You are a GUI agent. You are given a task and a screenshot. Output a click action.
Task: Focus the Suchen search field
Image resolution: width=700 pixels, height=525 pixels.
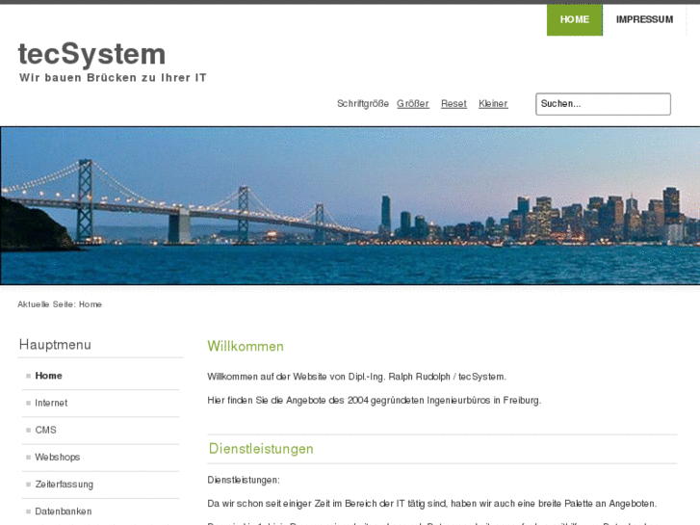pyautogui.click(x=603, y=104)
